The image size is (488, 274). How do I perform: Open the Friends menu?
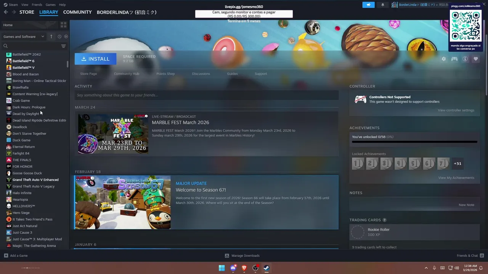click(x=37, y=5)
